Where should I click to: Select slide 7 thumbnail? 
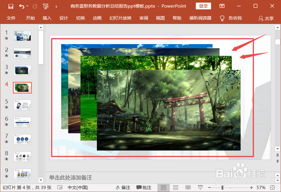tap(23, 139)
